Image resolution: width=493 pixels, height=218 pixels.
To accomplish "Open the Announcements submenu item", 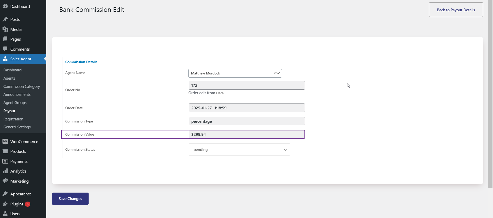I will [17, 94].
